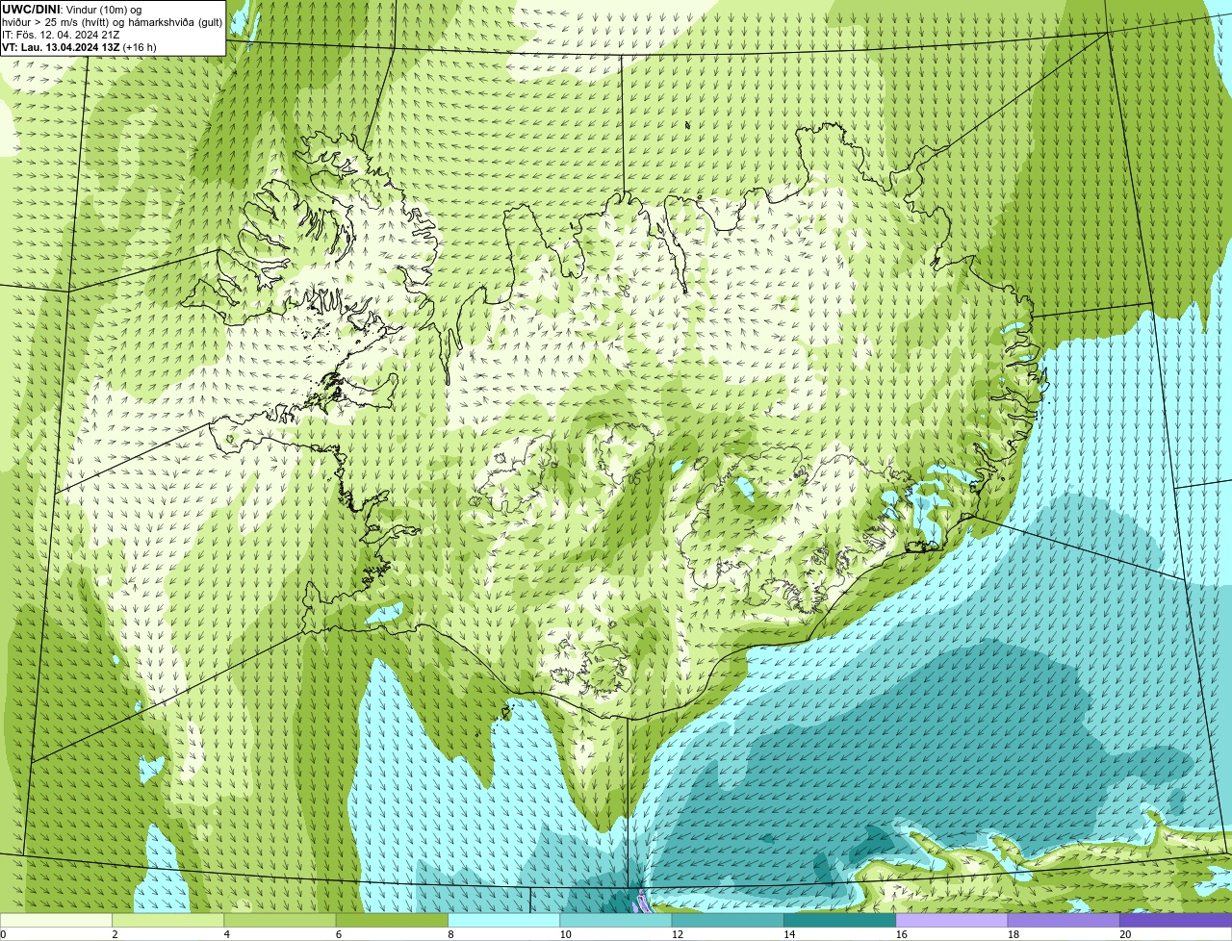The height and width of the screenshot is (941, 1232).
Task: Select the 2–4 m/s light green swatch
Action: (x=167, y=920)
